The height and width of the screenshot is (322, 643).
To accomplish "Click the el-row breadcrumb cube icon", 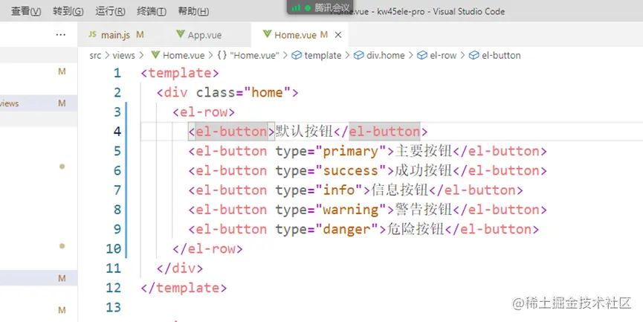I will [x=422, y=55].
